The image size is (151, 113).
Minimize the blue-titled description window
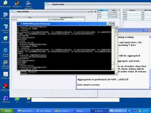pos(143,30)
